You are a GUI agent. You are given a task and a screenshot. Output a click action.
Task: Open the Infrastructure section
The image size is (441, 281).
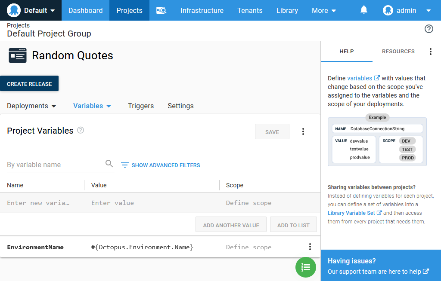pyautogui.click(x=202, y=10)
